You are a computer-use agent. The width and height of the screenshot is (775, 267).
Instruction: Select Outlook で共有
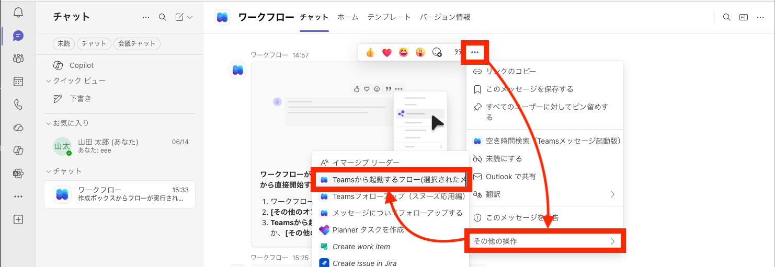tap(545, 177)
